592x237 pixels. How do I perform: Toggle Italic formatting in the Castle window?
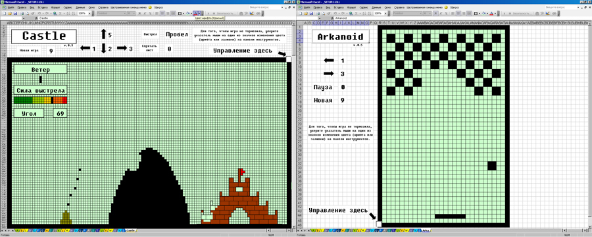pyautogui.click(x=145, y=13)
